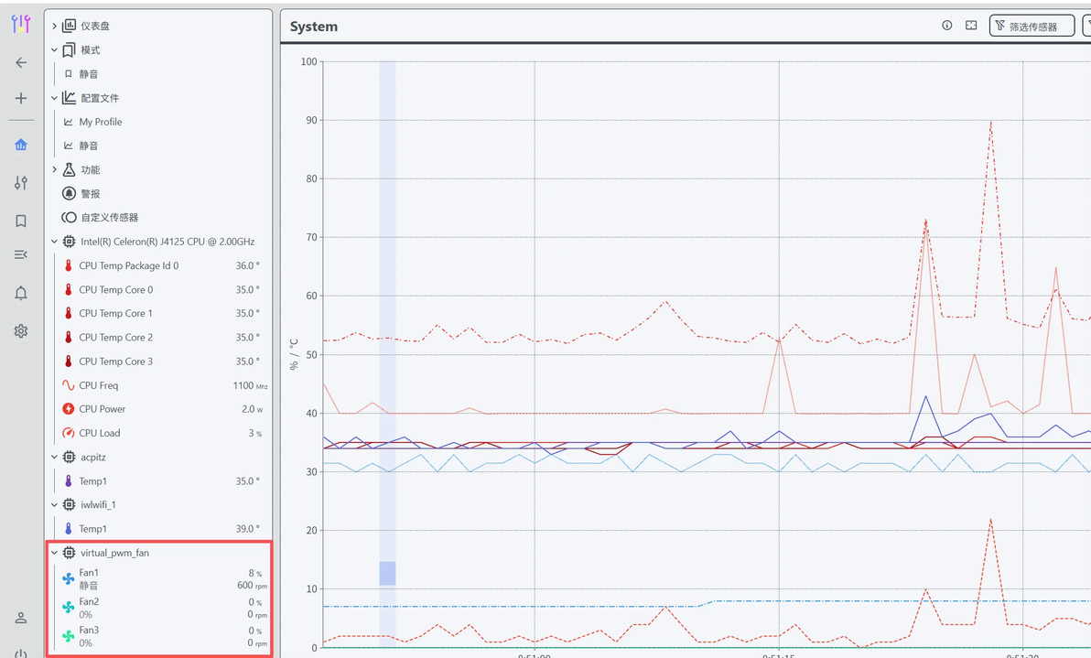Click the user account icon in sidebar

(21, 618)
